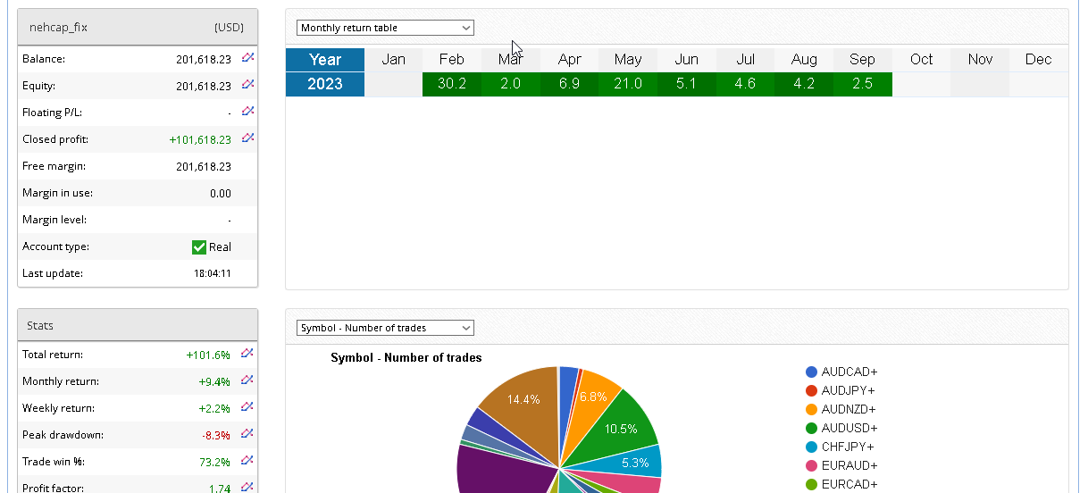Click the EURAUD+ legend label

(x=849, y=465)
